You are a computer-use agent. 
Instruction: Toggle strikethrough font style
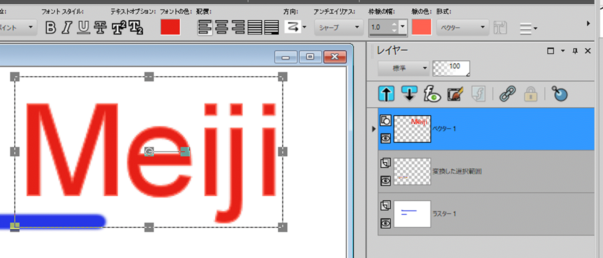pos(100,27)
